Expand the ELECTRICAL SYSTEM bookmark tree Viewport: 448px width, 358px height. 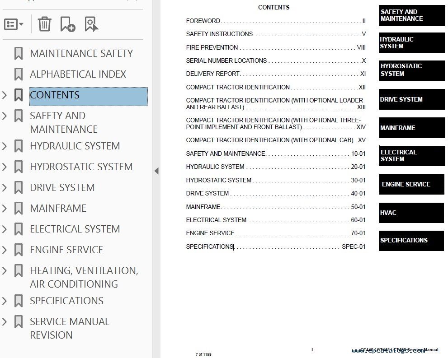(5, 229)
